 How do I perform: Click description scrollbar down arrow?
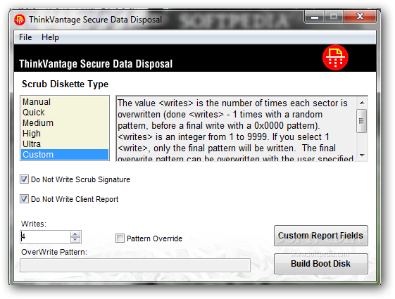(362, 155)
